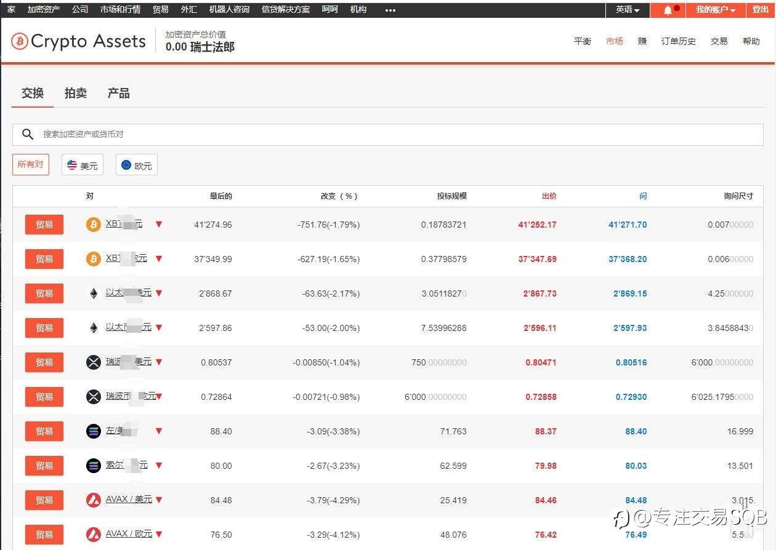Open 信贷解决方案 in the top menu bar
Viewport: 776px width, 550px height.
pos(286,10)
